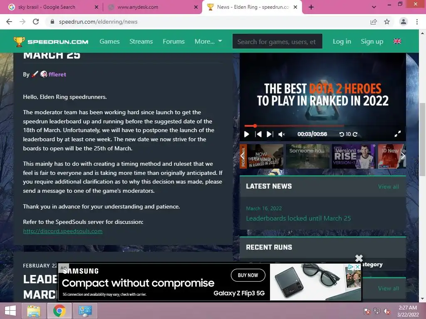Switch to sky brasil Google Search tab
The image size is (426, 319).
coord(47,7)
